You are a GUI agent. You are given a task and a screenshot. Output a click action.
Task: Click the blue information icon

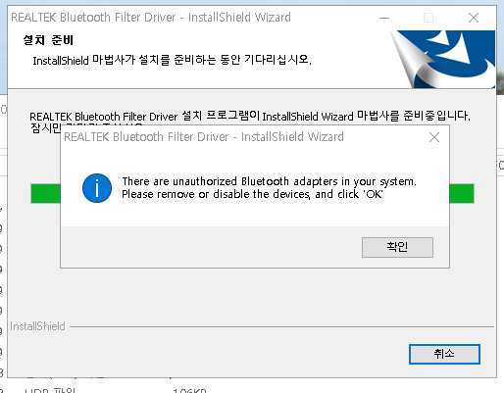coord(97,188)
